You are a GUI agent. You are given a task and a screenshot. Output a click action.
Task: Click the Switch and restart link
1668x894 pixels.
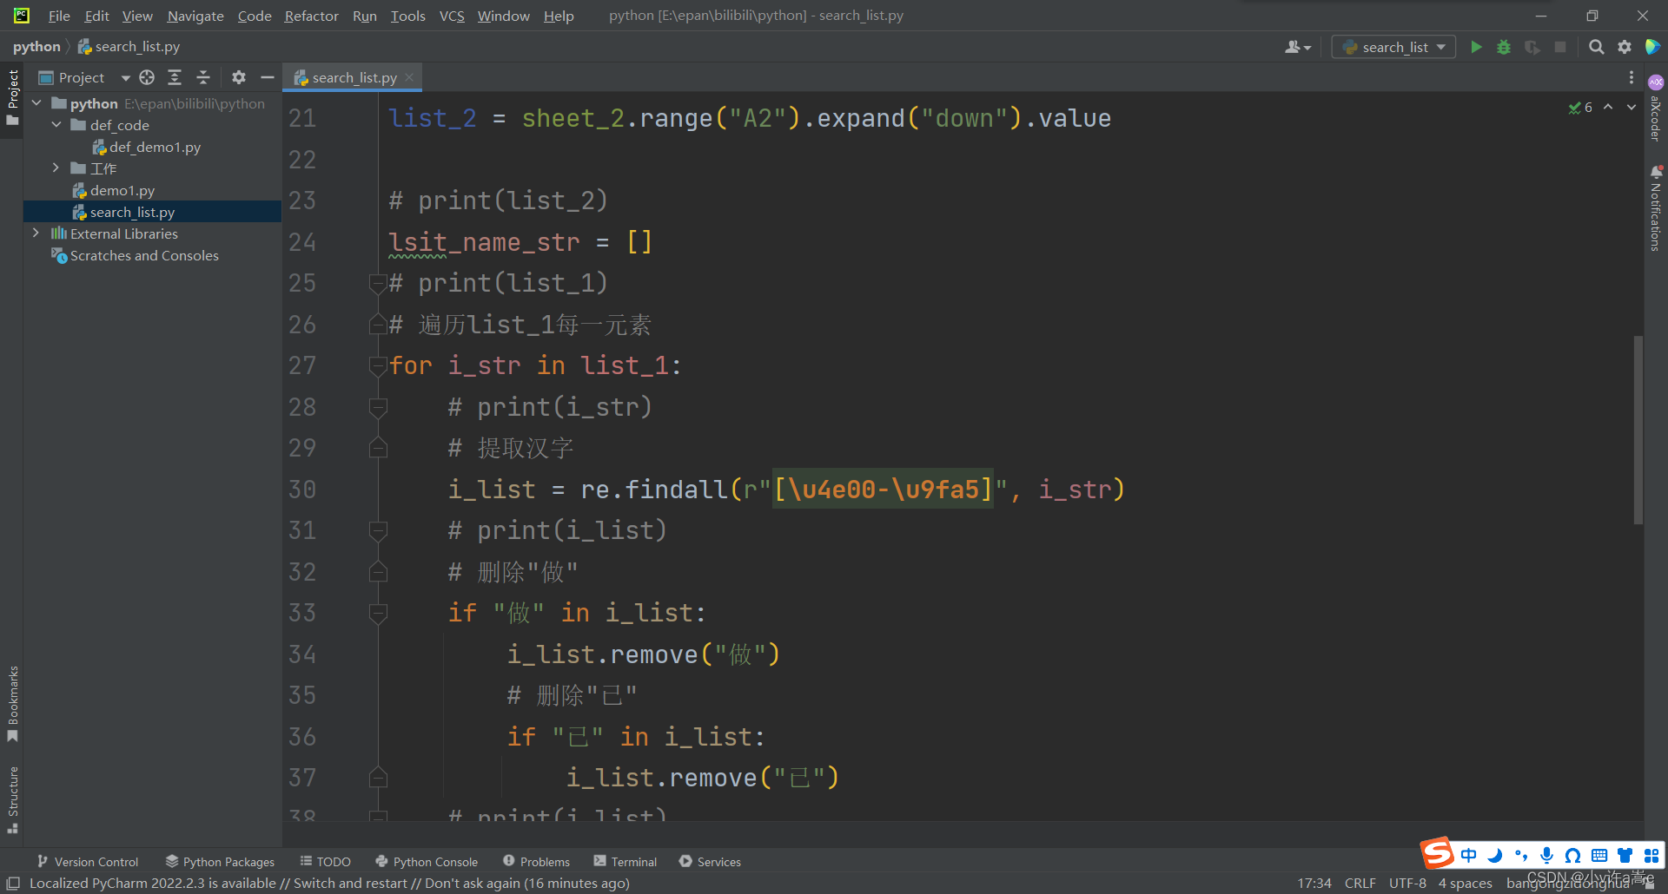[349, 883]
